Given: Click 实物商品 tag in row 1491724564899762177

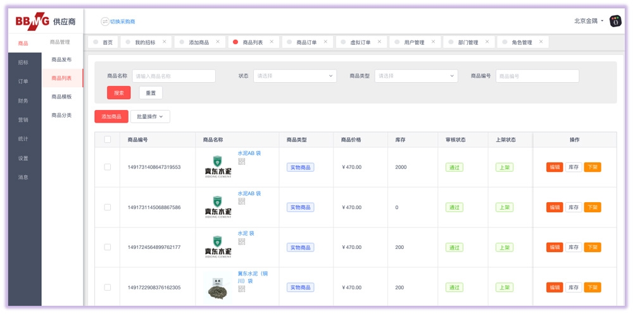Looking at the screenshot, I should (x=300, y=248).
